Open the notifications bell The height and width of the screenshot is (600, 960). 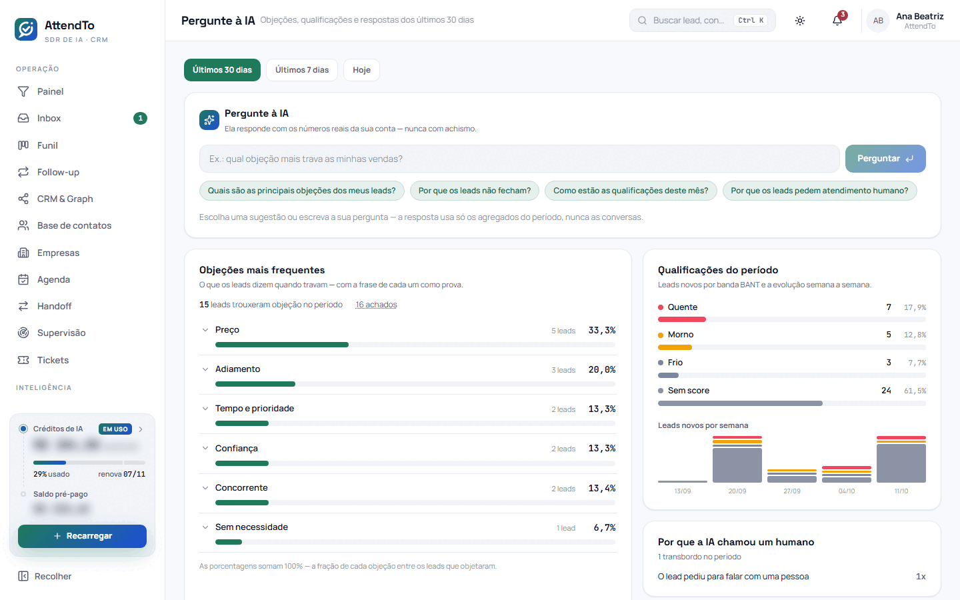[837, 21]
